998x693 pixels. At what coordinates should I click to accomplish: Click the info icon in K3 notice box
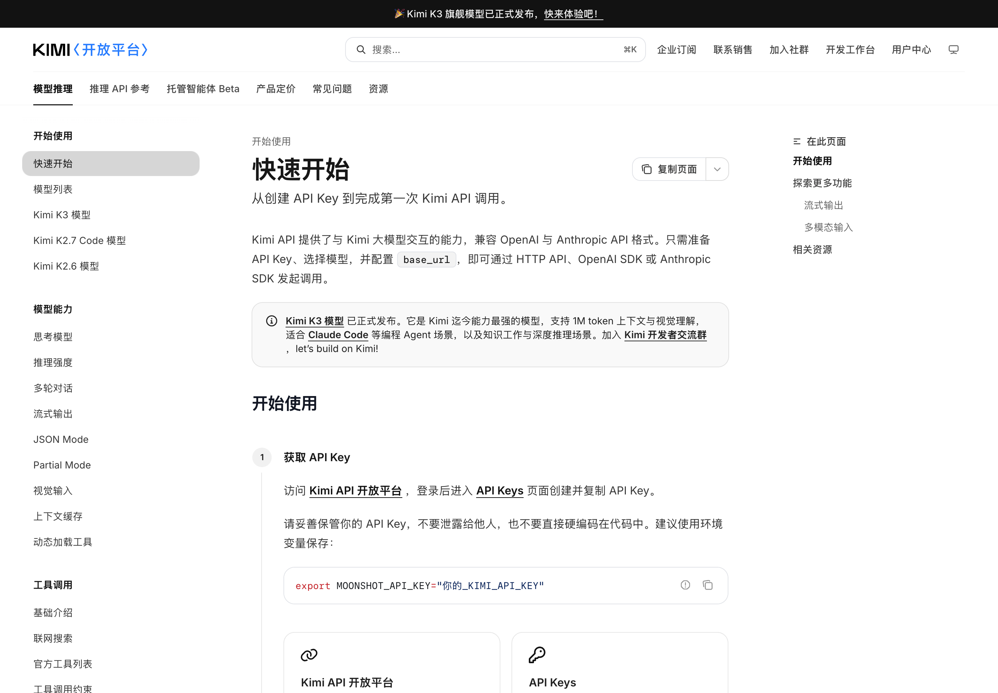pos(271,321)
